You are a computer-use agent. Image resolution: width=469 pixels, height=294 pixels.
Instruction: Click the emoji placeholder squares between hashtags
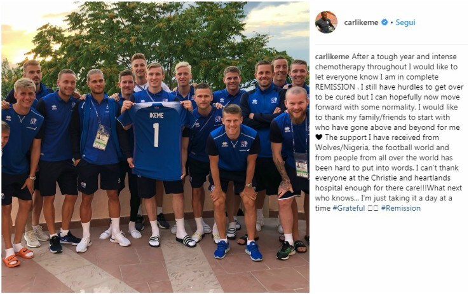pyautogui.click(x=373, y=208)
